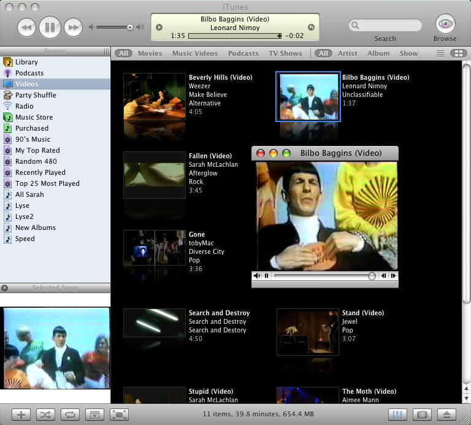Open the search field magnifier dropdown
The image size is (471, 425).
tap(355, 26)
